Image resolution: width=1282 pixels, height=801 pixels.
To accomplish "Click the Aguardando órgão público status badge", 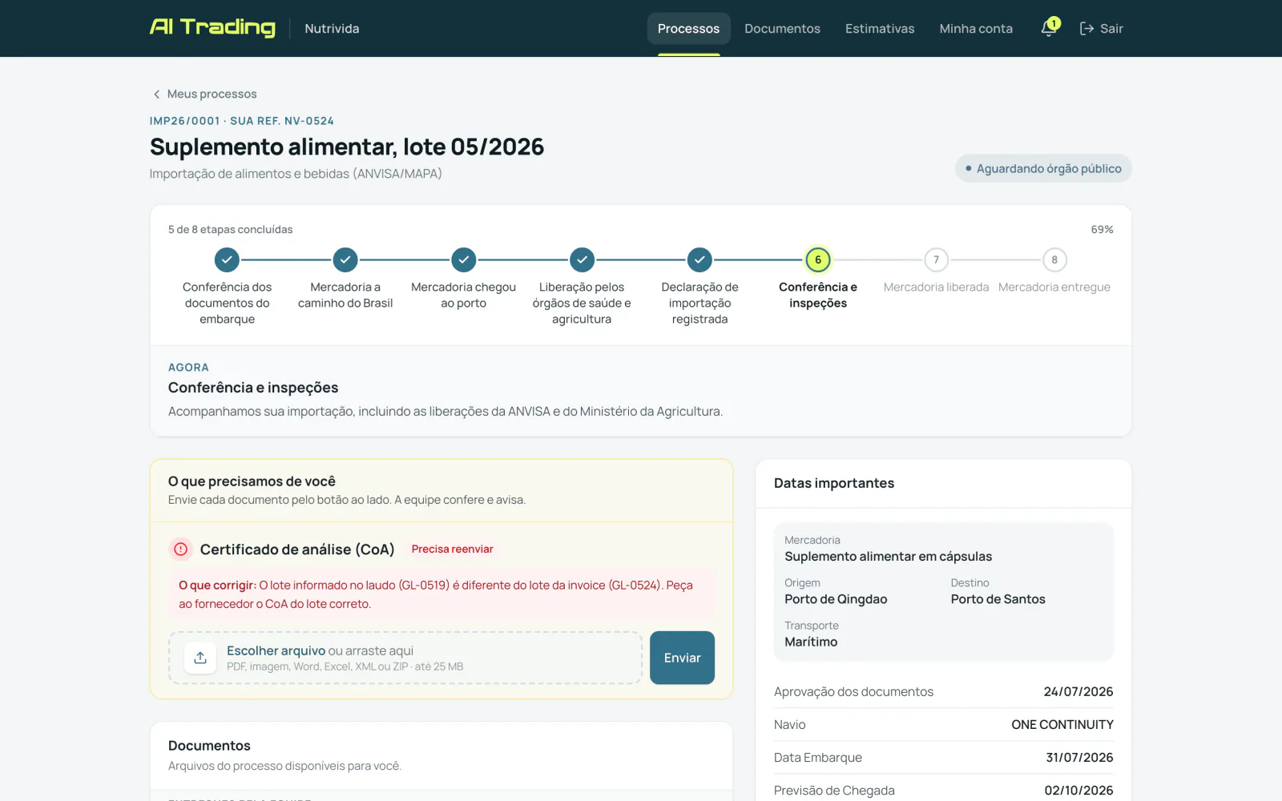I will [1043, 168].
